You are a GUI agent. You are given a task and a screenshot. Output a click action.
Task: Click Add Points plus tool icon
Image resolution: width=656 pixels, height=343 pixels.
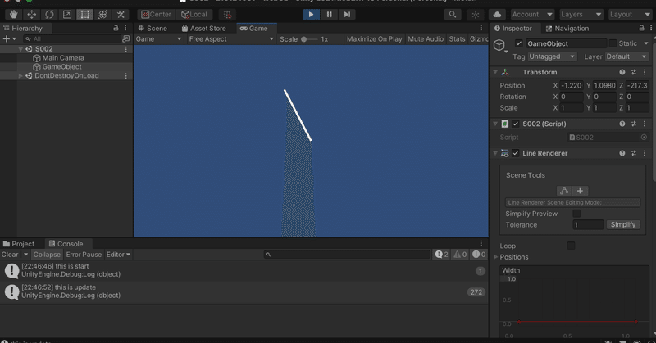pos(580,191)
